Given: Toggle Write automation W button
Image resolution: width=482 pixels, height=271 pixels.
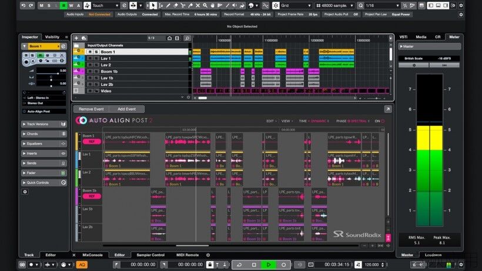Looking at the screenshot, I should coord(71,5).
